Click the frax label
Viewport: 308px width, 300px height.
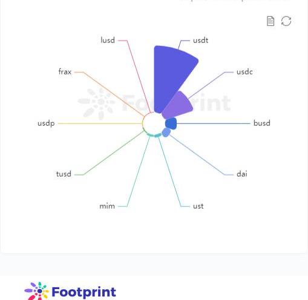(x=65, y=71)
